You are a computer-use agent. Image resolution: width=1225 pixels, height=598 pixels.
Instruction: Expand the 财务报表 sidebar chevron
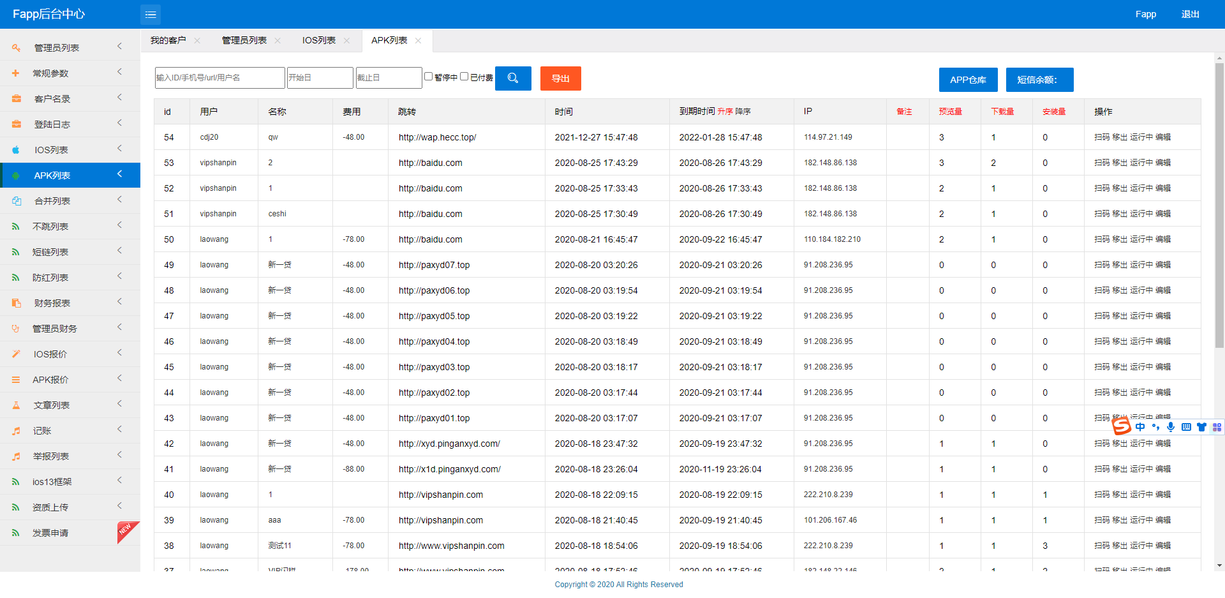click(119, 302)
